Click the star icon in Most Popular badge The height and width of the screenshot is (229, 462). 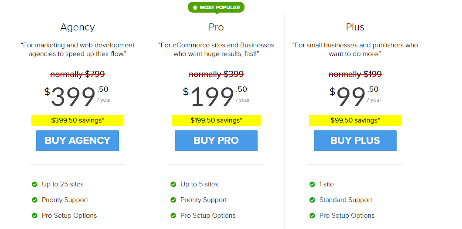(195, 7)
